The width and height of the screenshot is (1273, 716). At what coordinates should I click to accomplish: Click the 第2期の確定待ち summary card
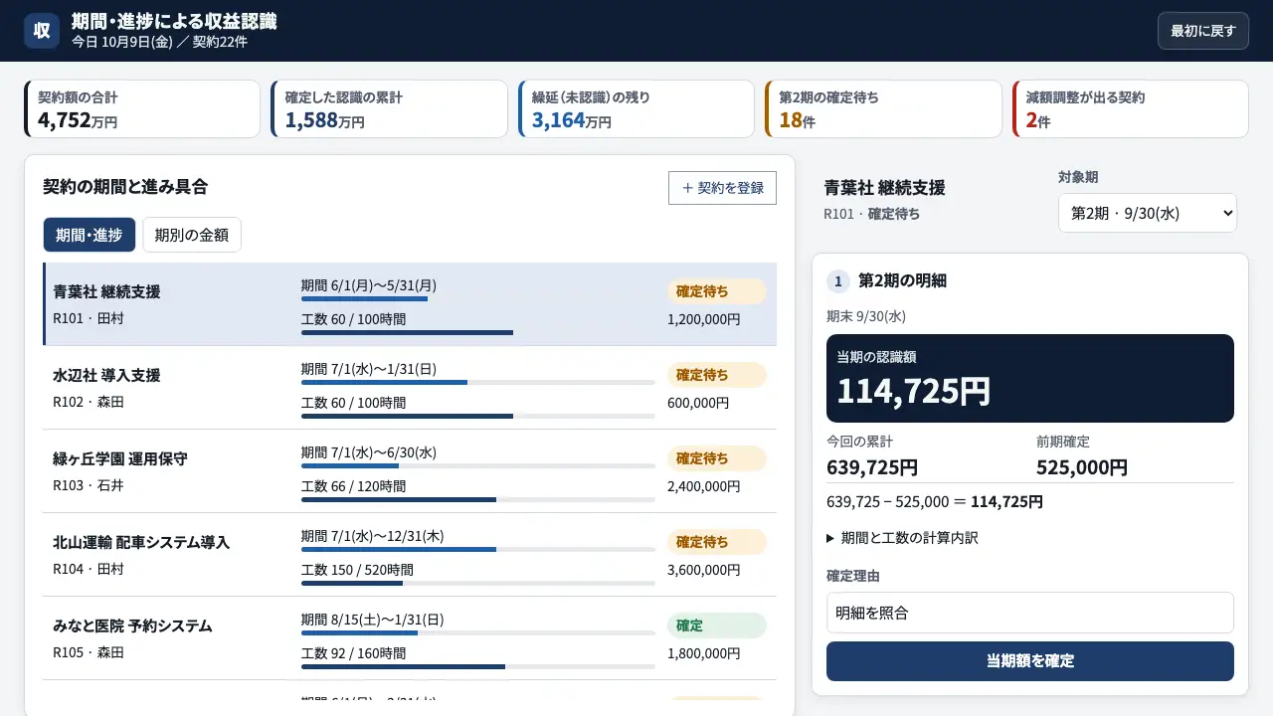pos(883,109)
